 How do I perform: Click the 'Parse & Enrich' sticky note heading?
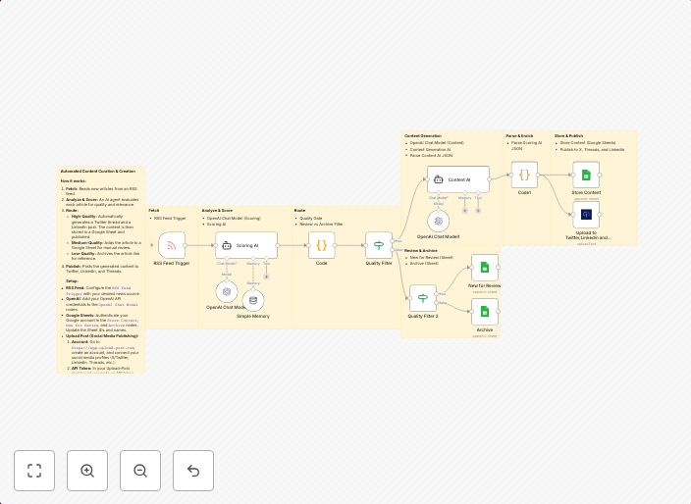pyautogui.click(x=519, y=136)
